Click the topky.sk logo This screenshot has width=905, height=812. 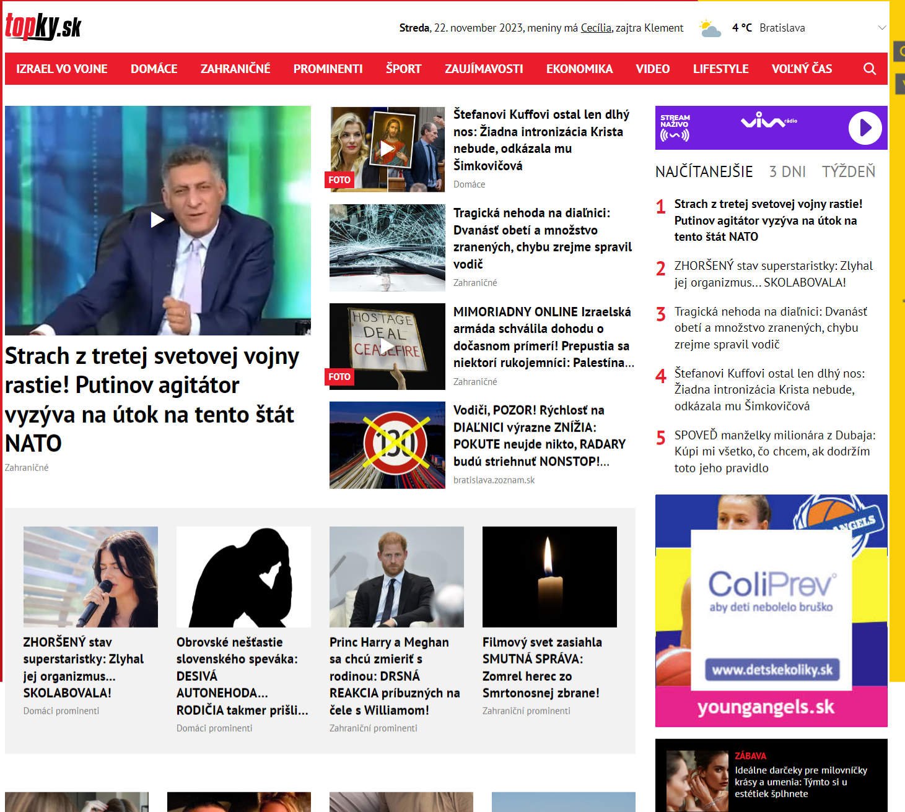pyautogui.click(x=43, y=27)
